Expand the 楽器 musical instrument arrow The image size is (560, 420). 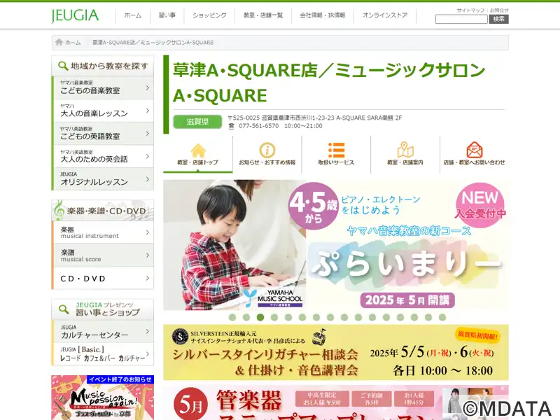148,232
